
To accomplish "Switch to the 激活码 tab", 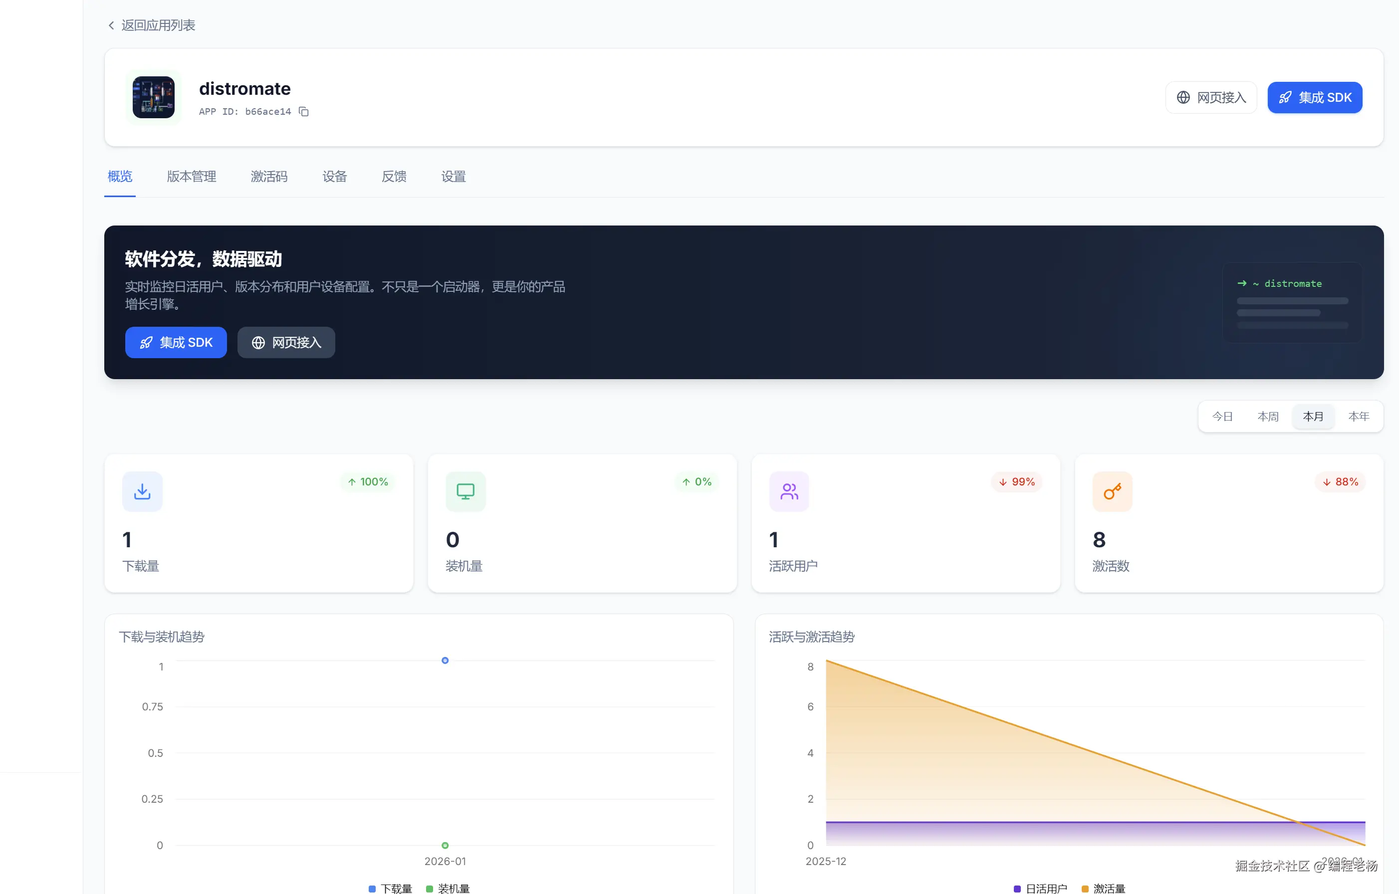I will tap(269, 176).
